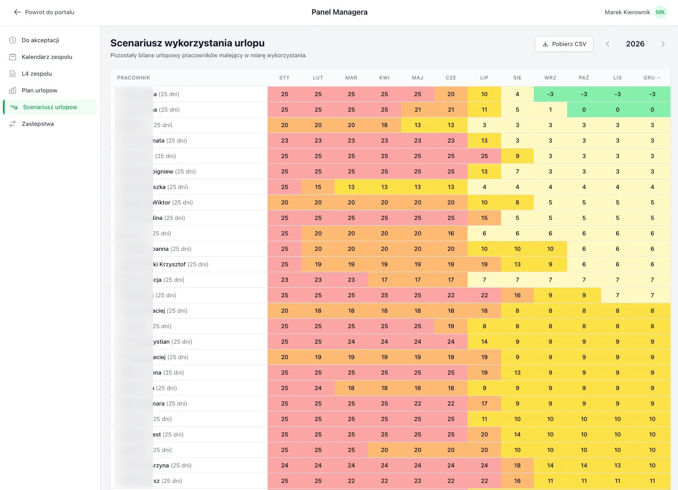Click the green -3 cell under WRZ
This screenshot has width=678, height=490.
point(550,94)
